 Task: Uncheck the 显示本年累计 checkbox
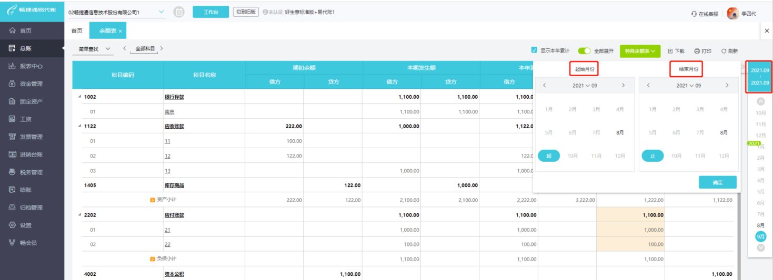point(534,51)
